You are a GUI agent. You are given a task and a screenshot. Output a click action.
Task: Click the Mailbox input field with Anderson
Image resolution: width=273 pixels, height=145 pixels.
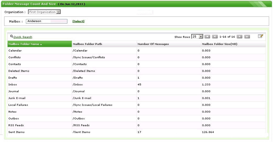click(47, 21)
